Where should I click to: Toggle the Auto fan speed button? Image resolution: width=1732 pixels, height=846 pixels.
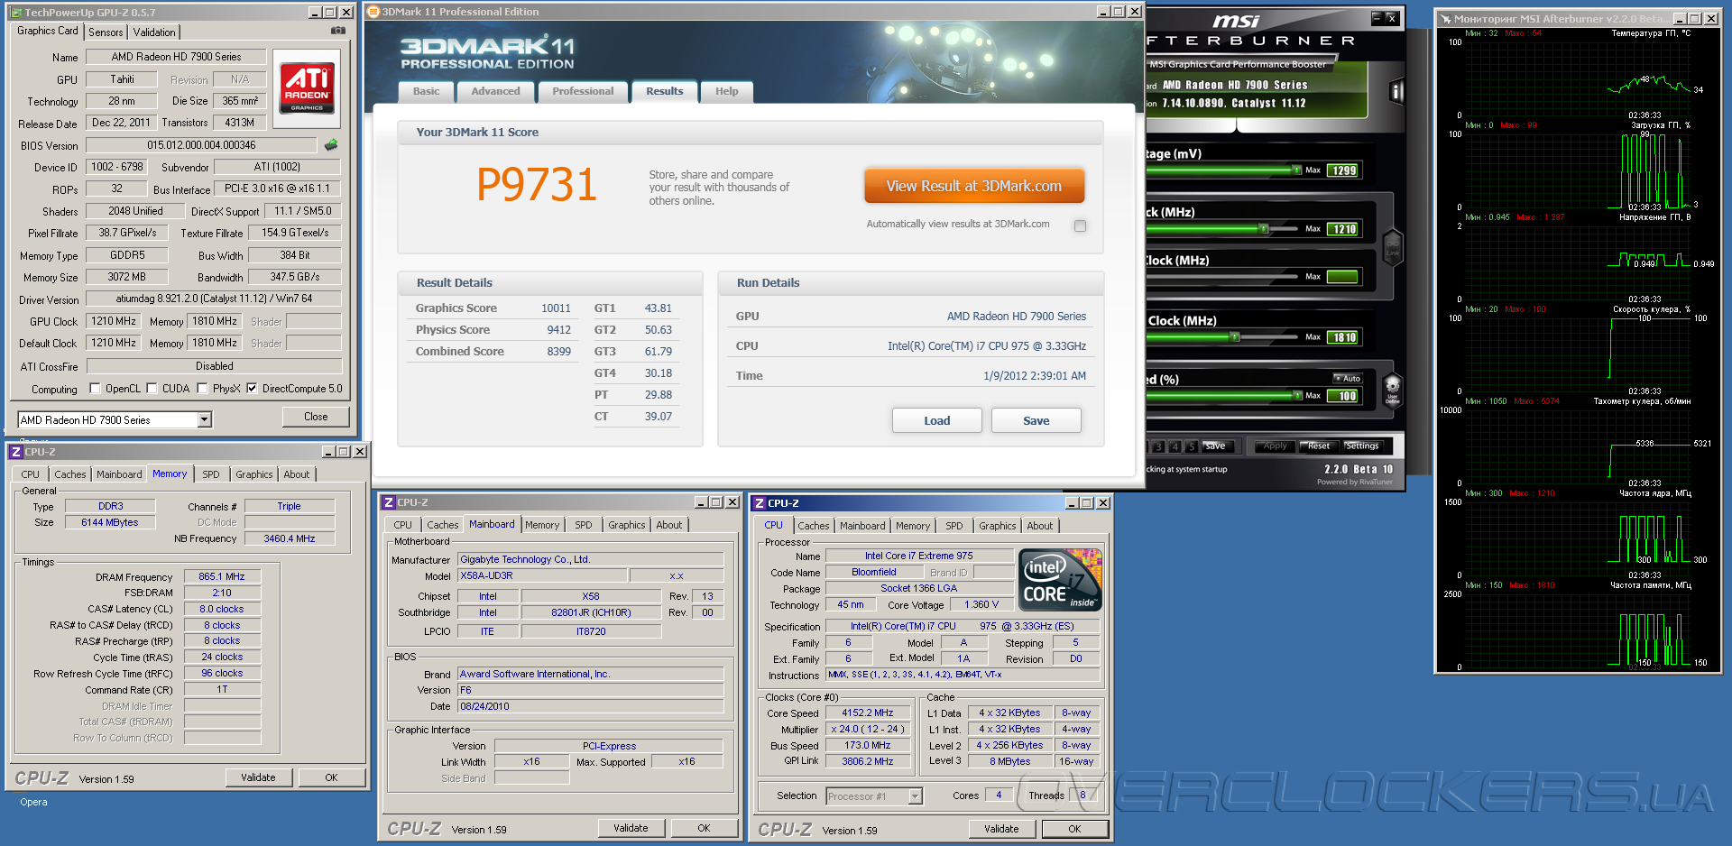[x=1348, y=379]
